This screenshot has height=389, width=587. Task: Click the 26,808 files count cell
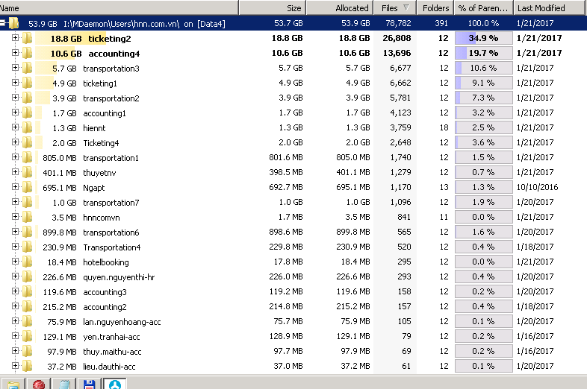[x=397, y=38]
